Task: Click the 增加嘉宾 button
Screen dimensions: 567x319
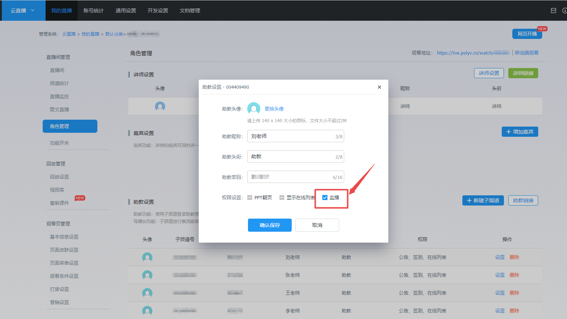Action: coord(520,132)
